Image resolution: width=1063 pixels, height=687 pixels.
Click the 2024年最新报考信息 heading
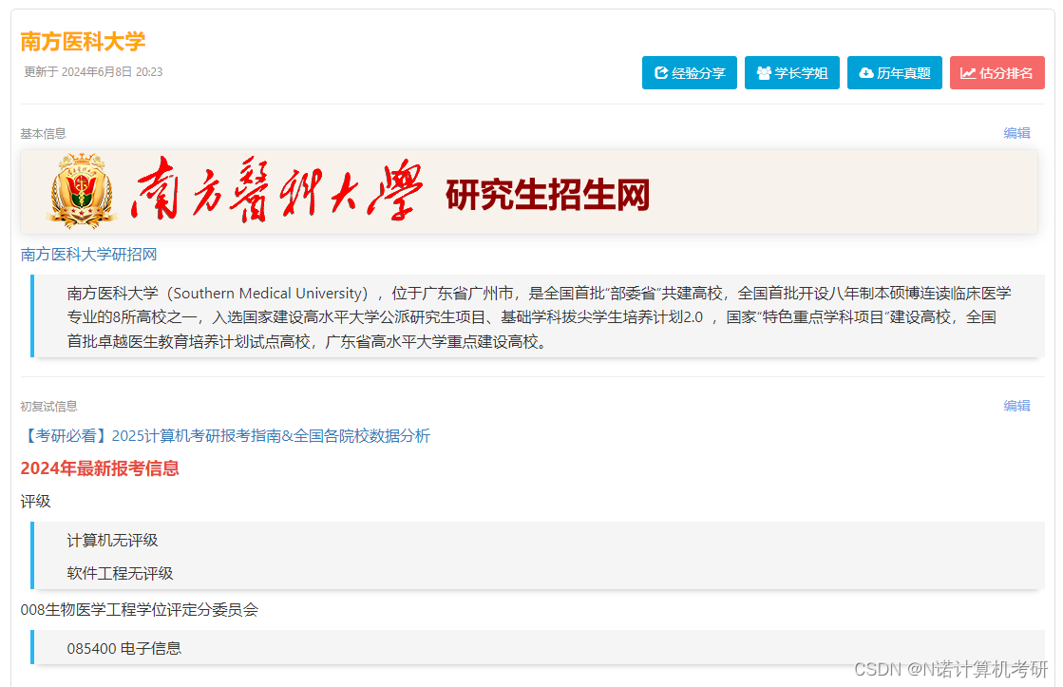[x=100, y=468]
